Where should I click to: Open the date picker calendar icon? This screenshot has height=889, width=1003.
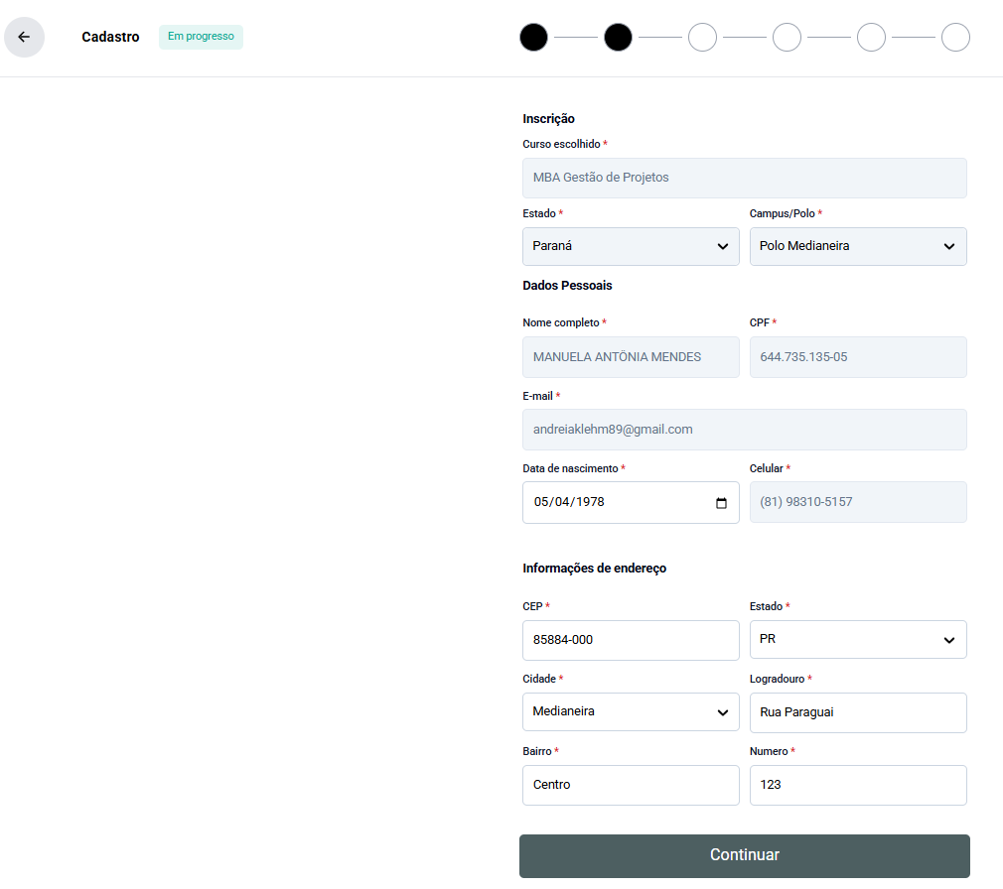(721, 503)
